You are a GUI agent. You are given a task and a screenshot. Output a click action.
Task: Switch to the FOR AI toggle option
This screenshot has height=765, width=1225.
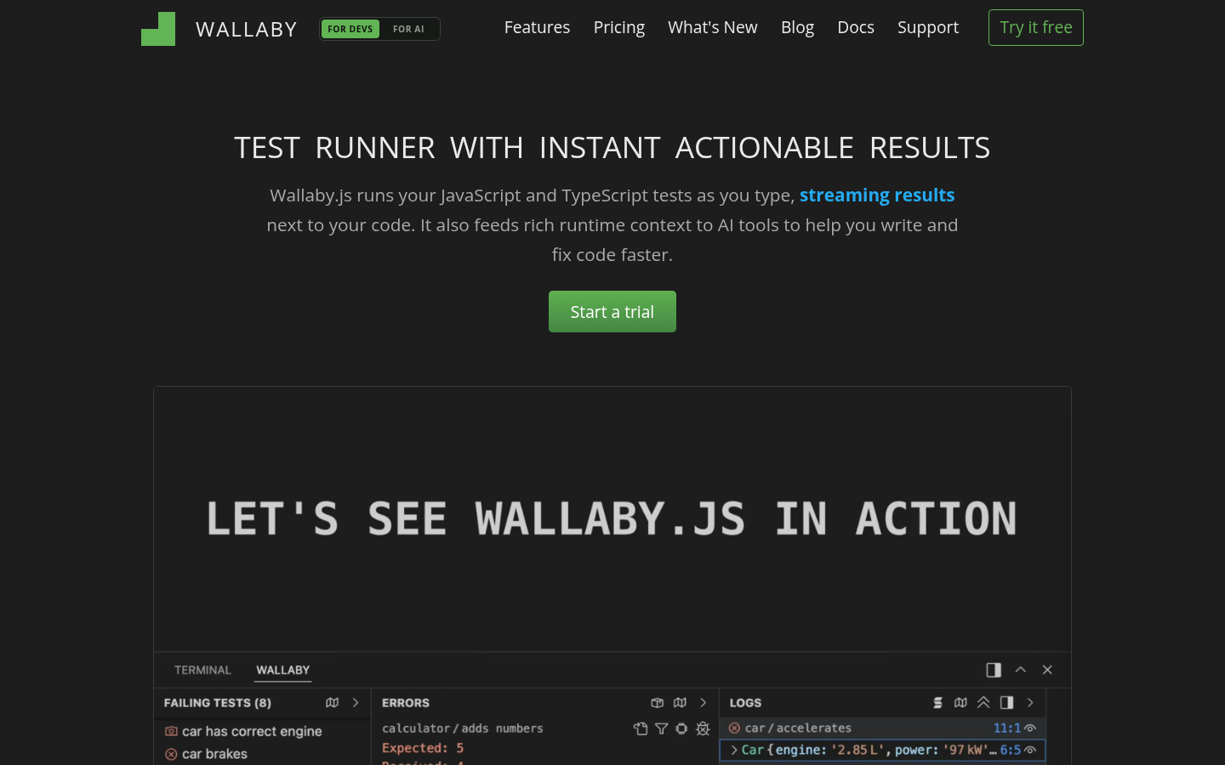(x=408, y=29)
